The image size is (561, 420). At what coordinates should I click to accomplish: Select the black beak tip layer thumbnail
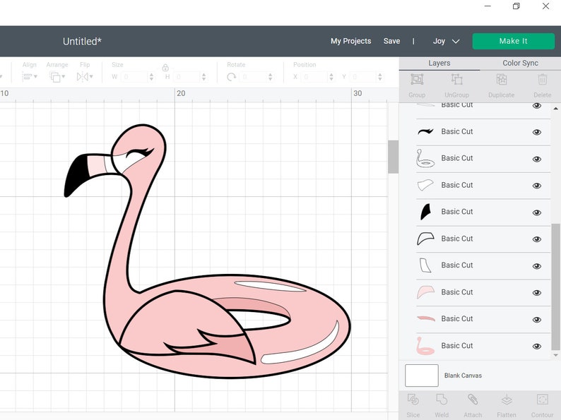[425, 212]
